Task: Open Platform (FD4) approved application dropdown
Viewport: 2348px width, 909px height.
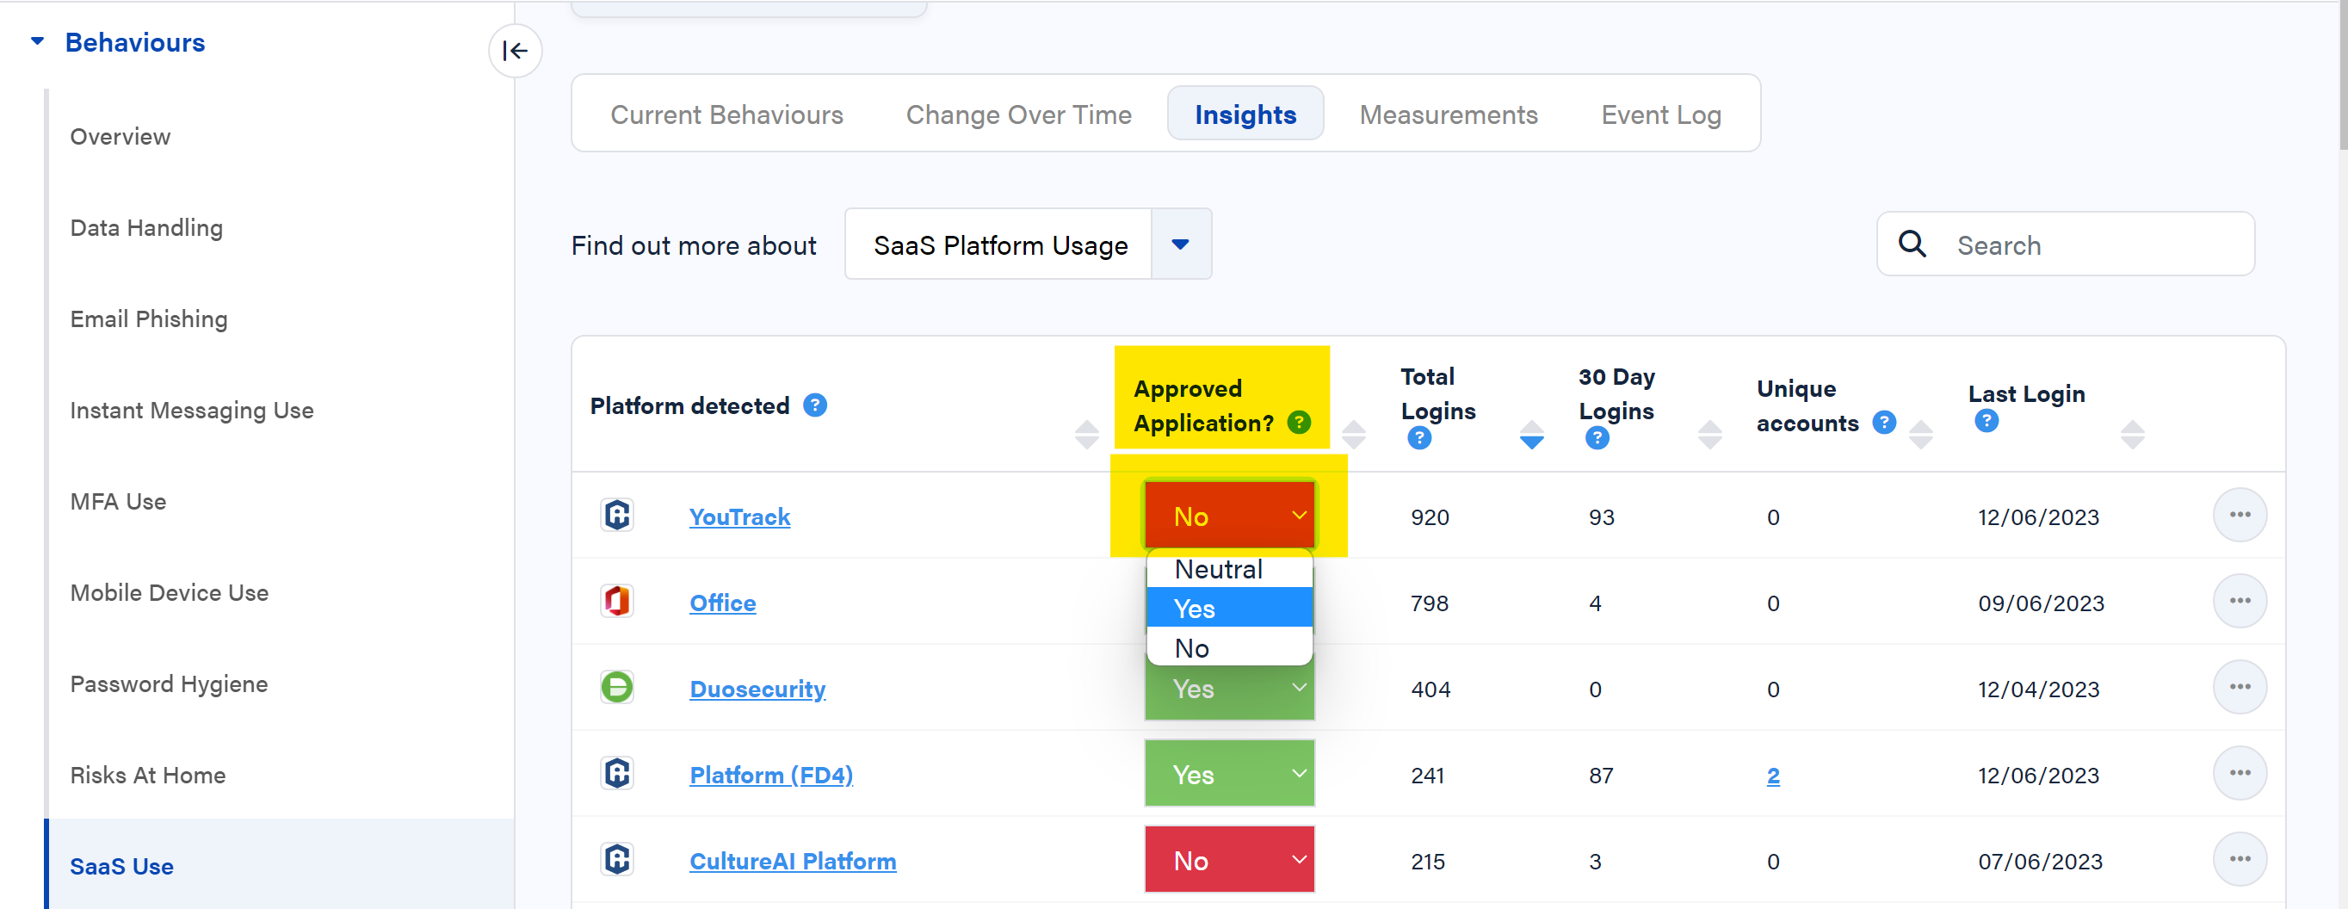Action: [1229, 773]
